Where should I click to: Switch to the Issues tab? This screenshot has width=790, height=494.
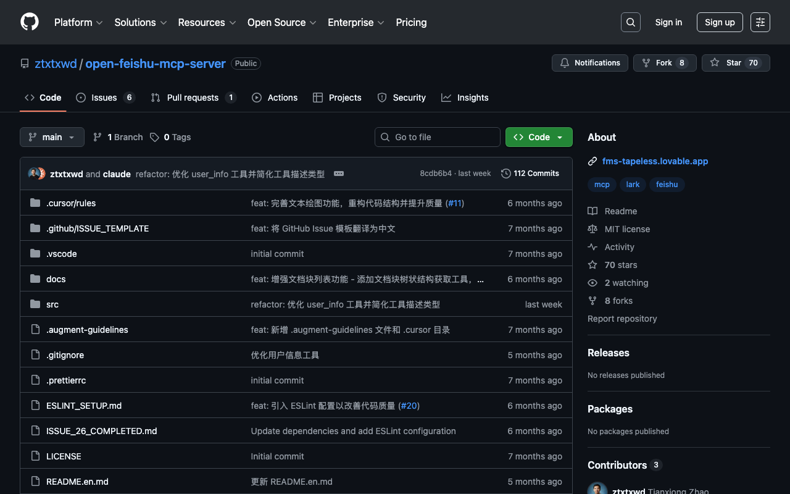coord(104,98)
